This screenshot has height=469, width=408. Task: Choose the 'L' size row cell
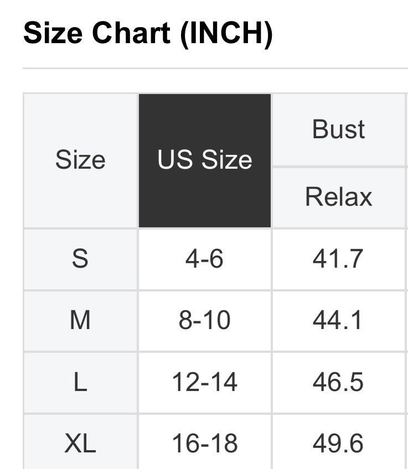80,383
